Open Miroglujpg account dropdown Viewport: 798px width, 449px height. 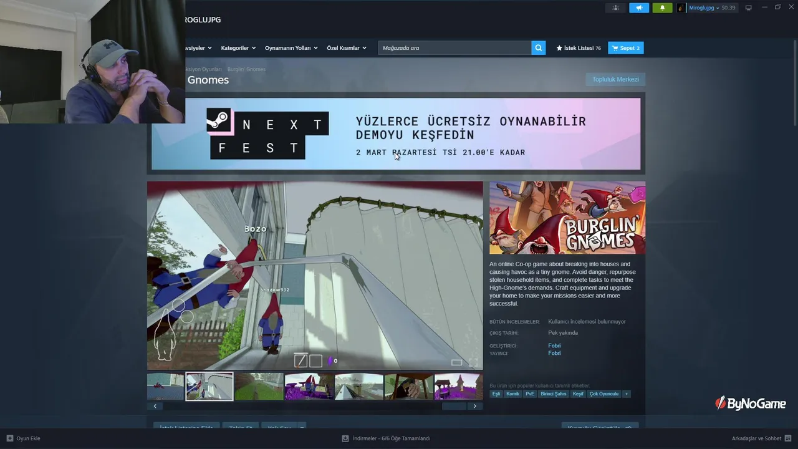pyautogui.click(x=704, y=7)
